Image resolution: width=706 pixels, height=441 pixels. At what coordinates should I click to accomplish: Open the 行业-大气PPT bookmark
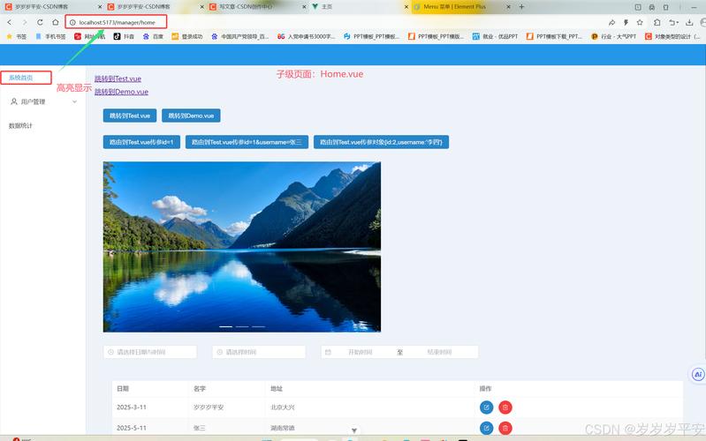[x=613, y=36]
